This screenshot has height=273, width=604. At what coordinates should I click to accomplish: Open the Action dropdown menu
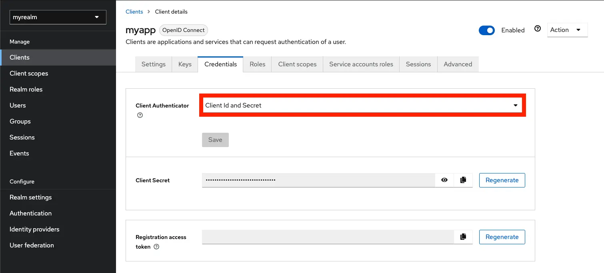coord(567,30)
